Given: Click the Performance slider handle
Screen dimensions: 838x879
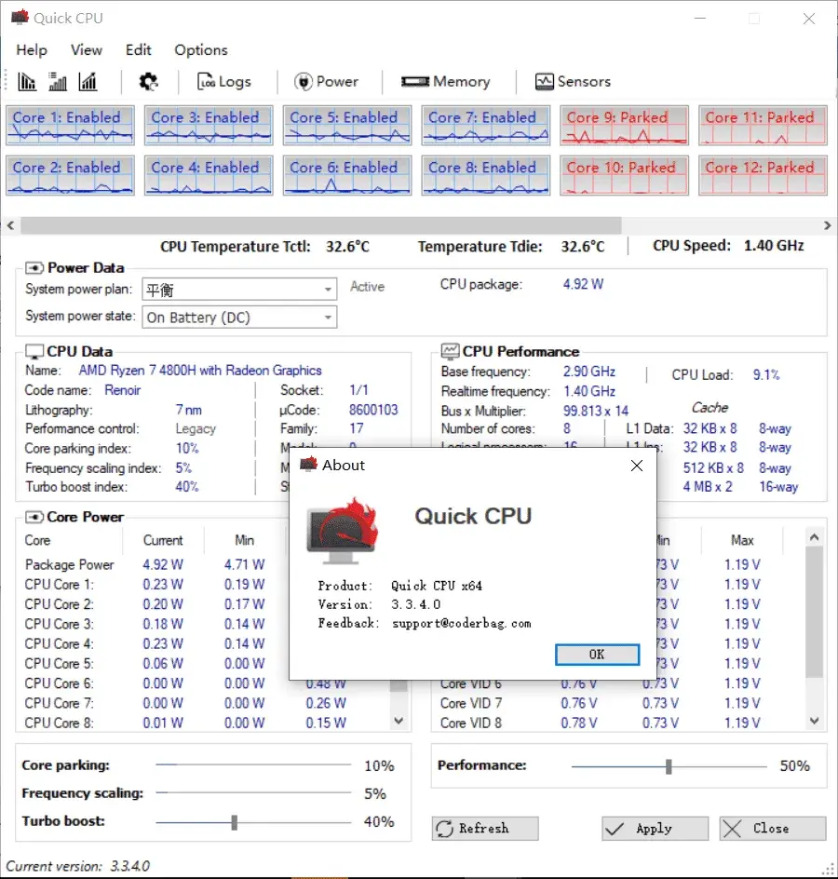Looking at the screenshot, I should click(x=669, y=766).
